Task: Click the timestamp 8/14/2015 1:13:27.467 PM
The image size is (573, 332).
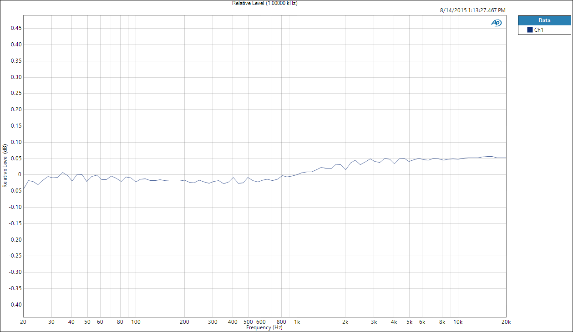Action: tap(473, 10)
